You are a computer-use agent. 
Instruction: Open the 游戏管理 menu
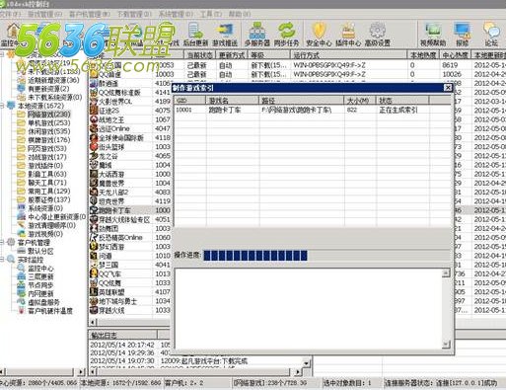44,14
